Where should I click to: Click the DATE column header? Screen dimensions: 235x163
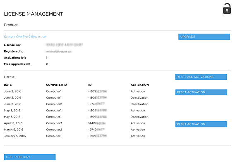pyautogui.click(x=8, y=85)
